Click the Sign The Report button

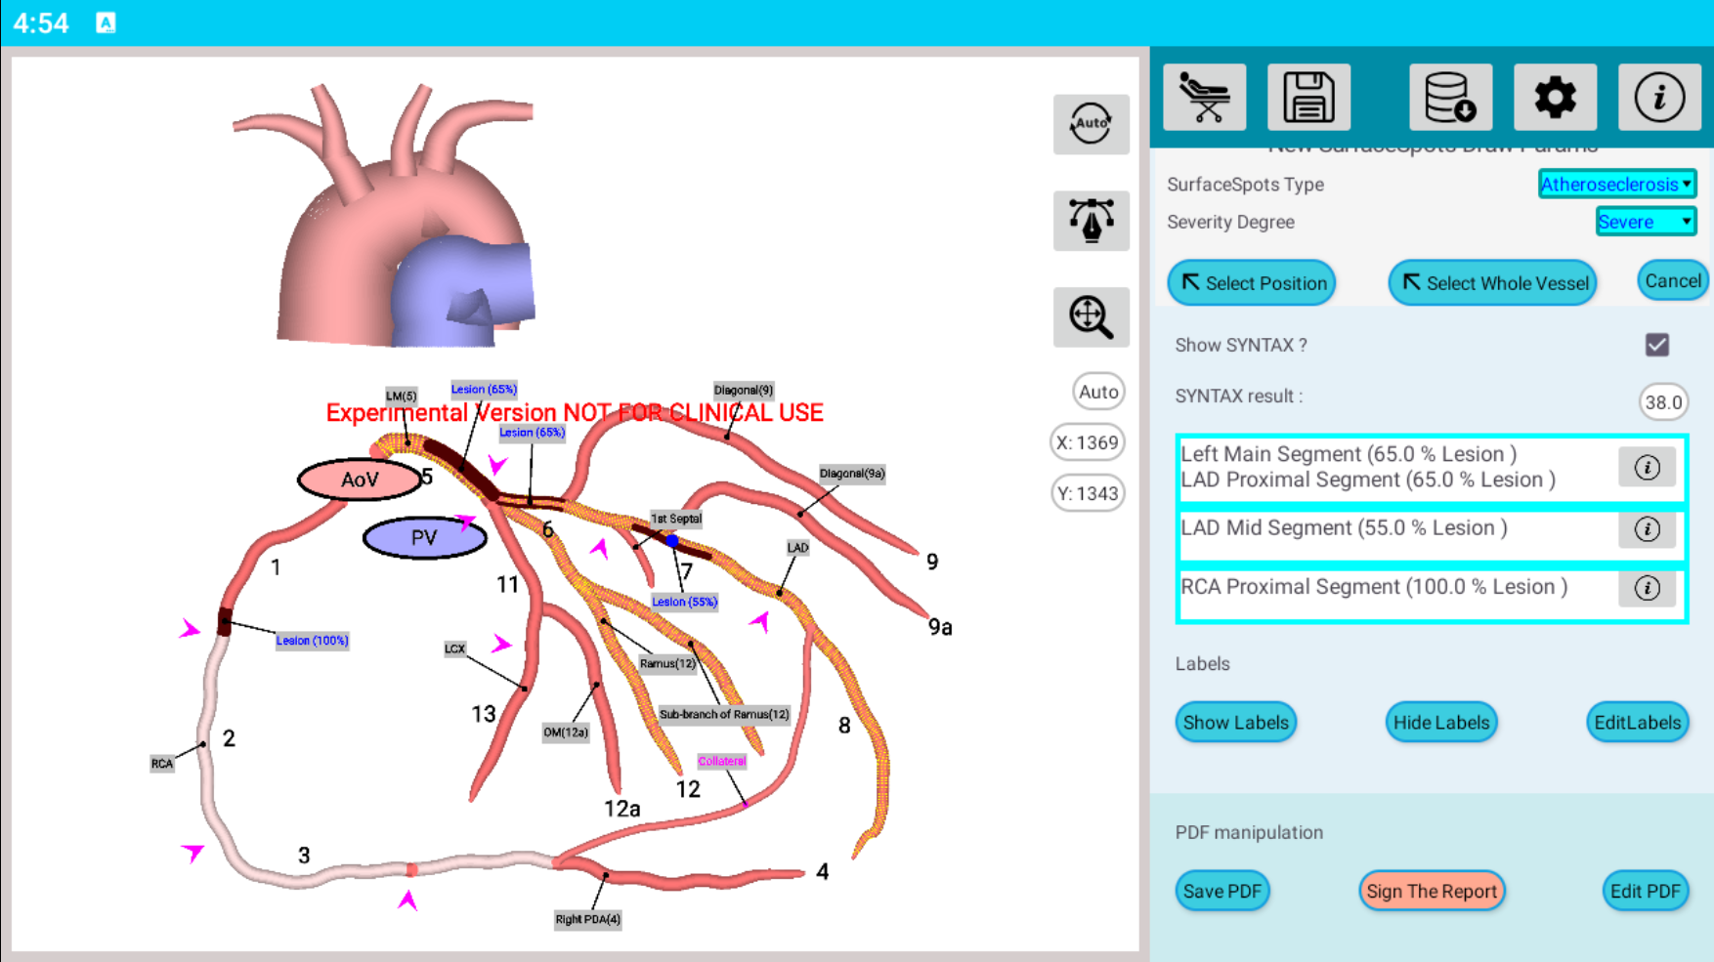click(1431, 891)
